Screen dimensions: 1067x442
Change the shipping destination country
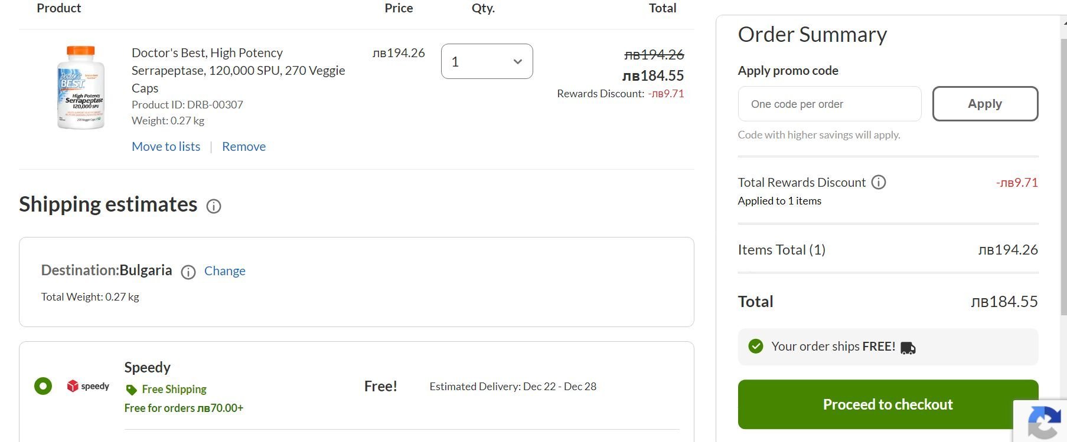pos(225,271)
